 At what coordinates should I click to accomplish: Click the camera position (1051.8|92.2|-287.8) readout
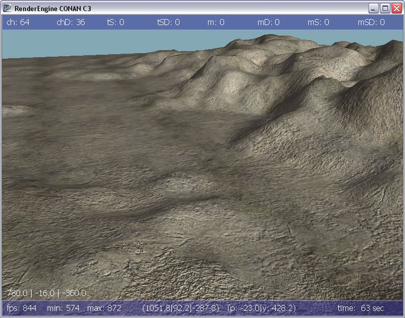coord(181,308)
